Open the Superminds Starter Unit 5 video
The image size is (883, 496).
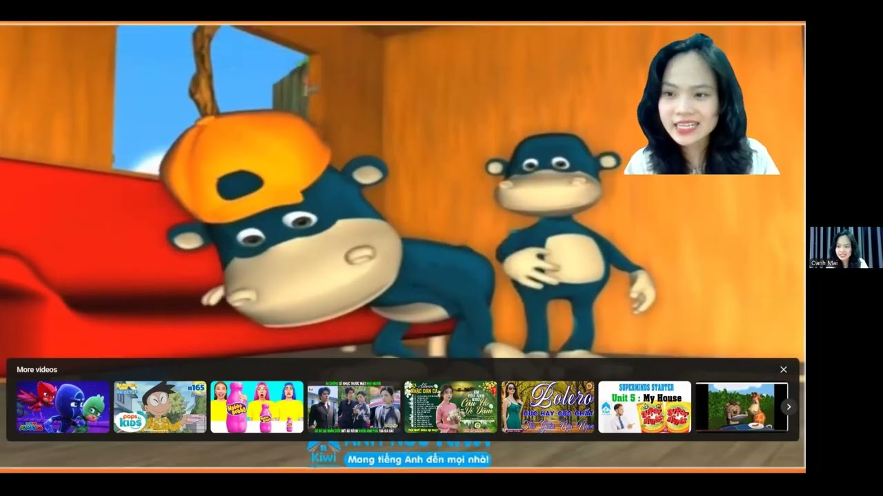tap(644, 407)
